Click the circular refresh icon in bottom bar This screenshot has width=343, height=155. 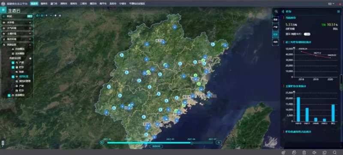click(x=294, y=152)
